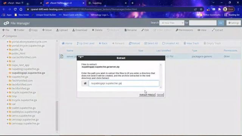Viewport: 242px width, 136px height.
Task: Expand the ssl folder
Action: tap(8, 61)
